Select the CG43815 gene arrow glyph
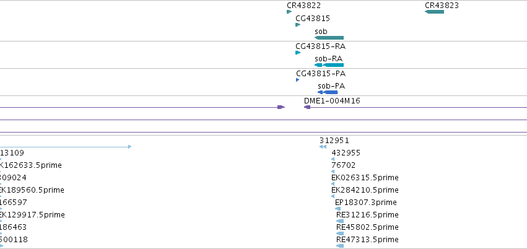 (298, 25)
